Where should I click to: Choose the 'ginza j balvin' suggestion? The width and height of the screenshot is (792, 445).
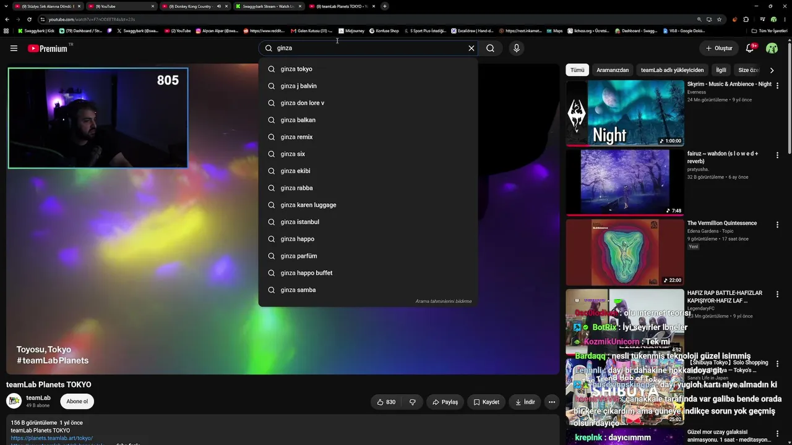point(368,86)
